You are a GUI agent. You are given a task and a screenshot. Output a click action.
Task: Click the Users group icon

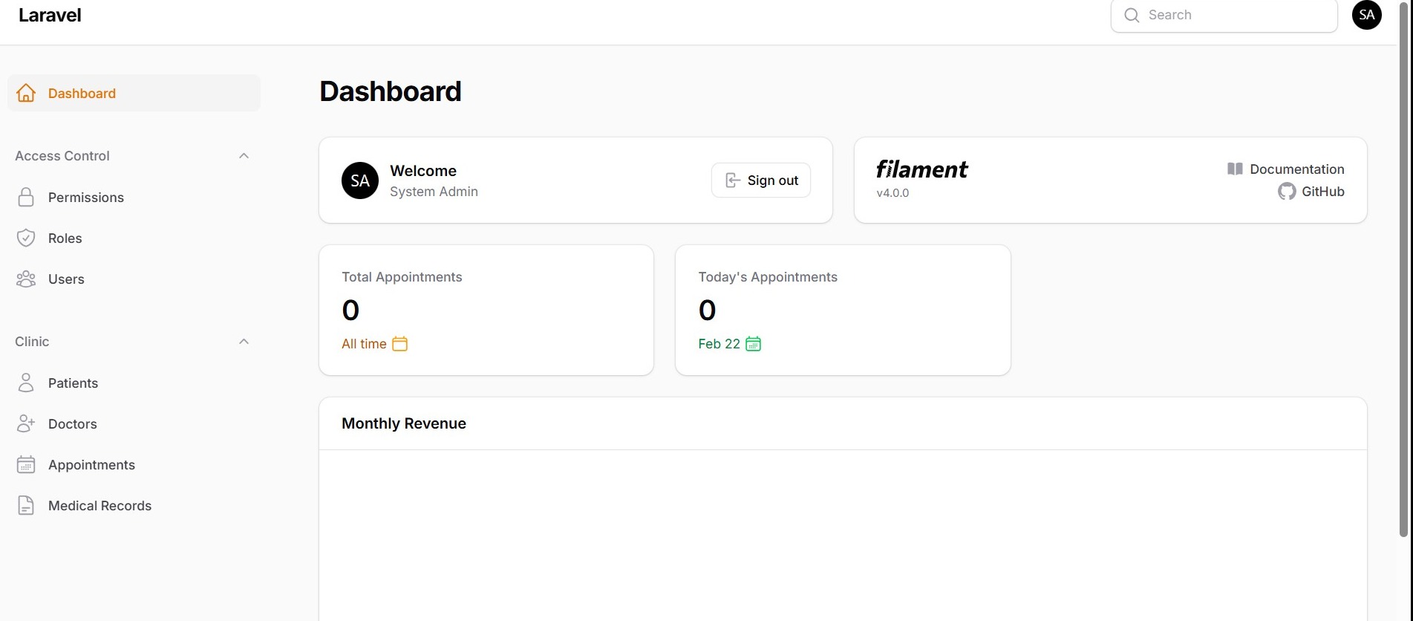click(26, 279)
